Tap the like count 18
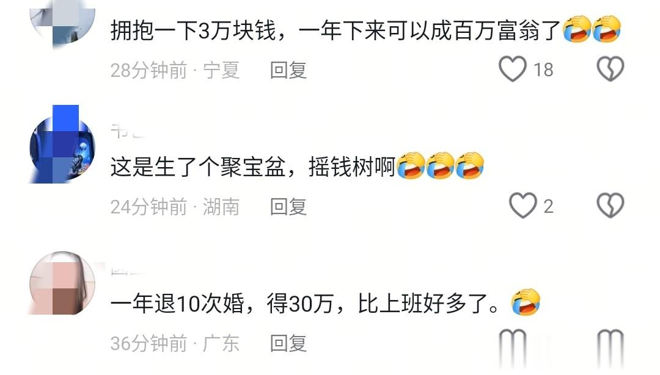The height and width of the screenshot is (375, 660). 543,70
